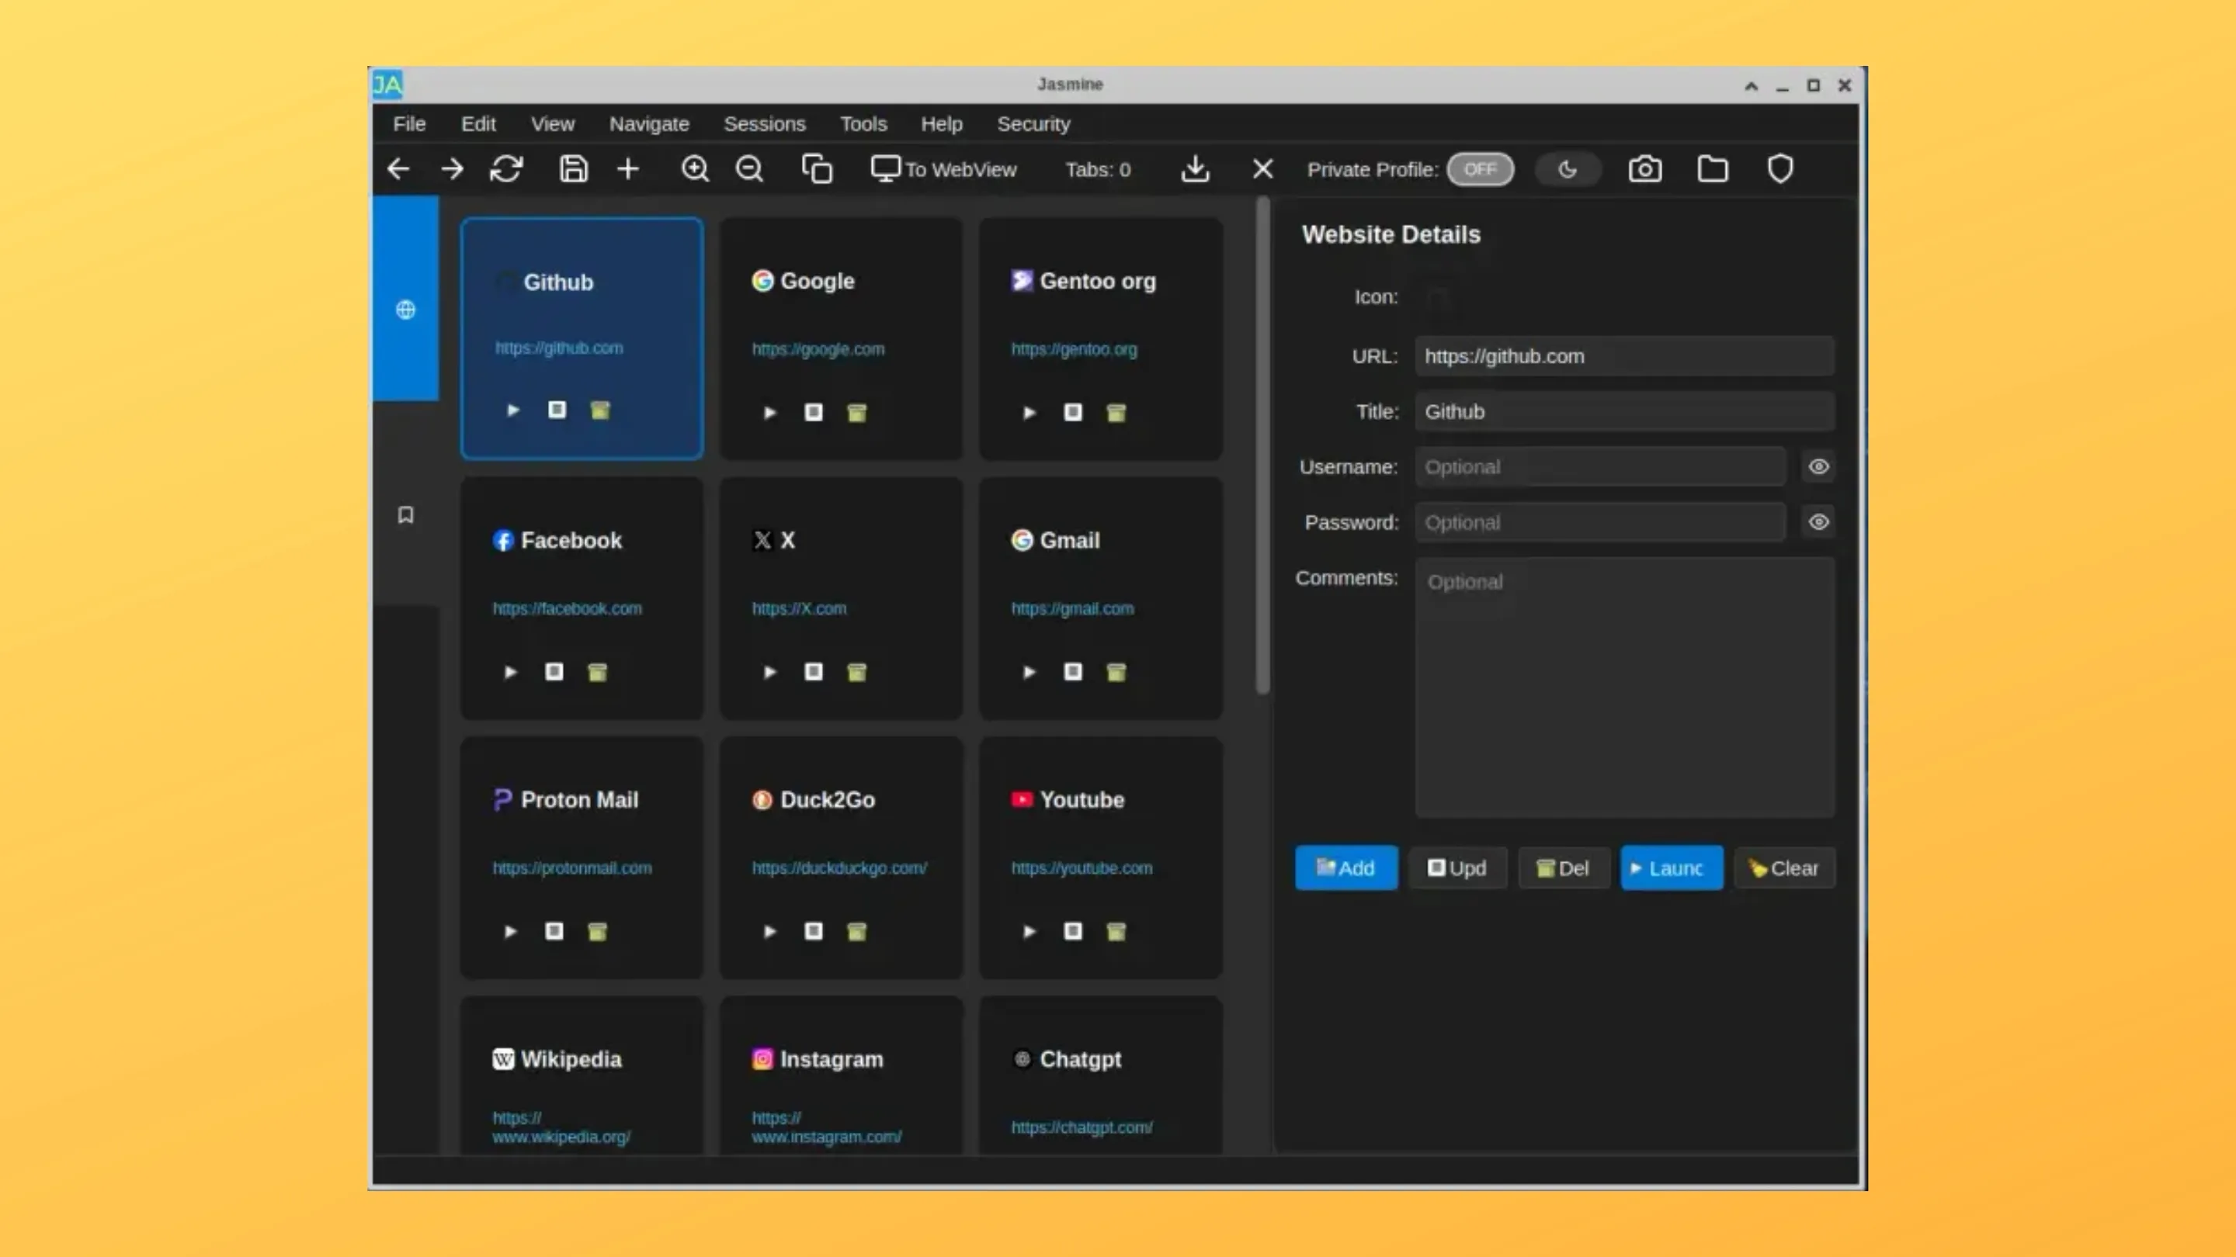Image resolution: width=2236 pixels, height=1257 pixels.
Task: Delete Github card with trash icon
Action: coord(600,410)
